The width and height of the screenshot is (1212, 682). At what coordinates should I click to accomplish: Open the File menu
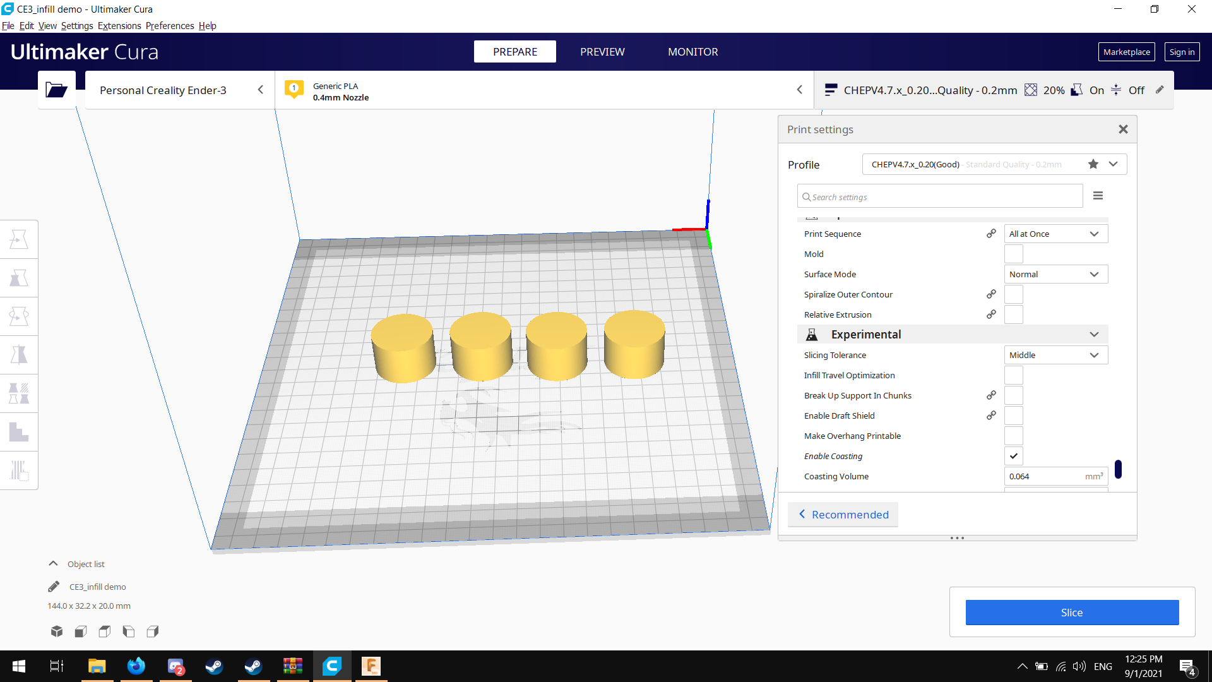coord(8,26)
